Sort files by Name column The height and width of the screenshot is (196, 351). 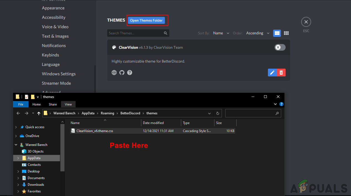tap(105, 123)
